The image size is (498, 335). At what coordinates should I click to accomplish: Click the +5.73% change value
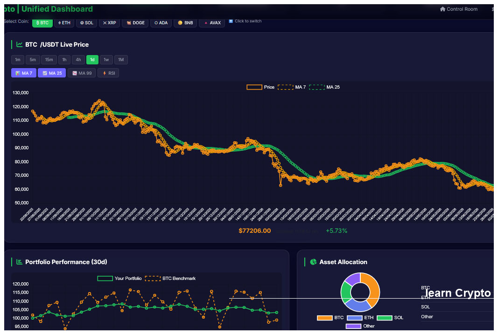[x=337, y=231]
